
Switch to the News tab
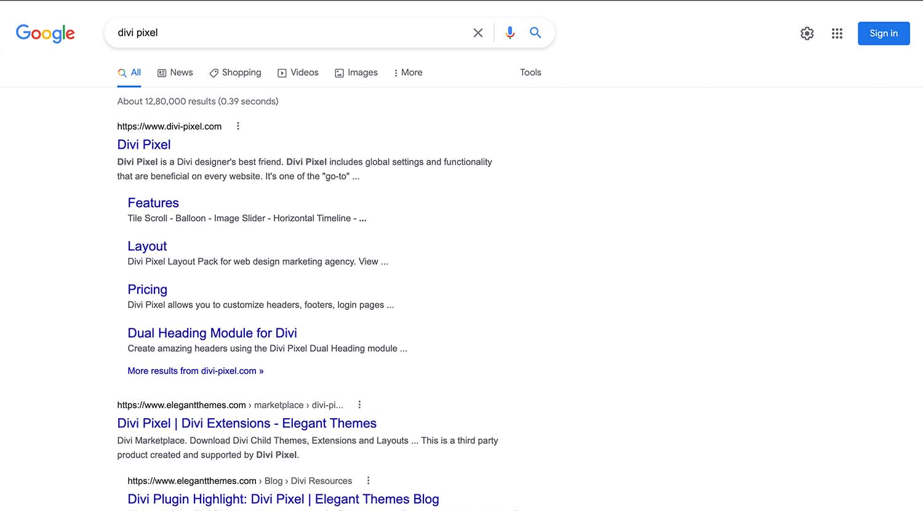(x=175, y=73)
